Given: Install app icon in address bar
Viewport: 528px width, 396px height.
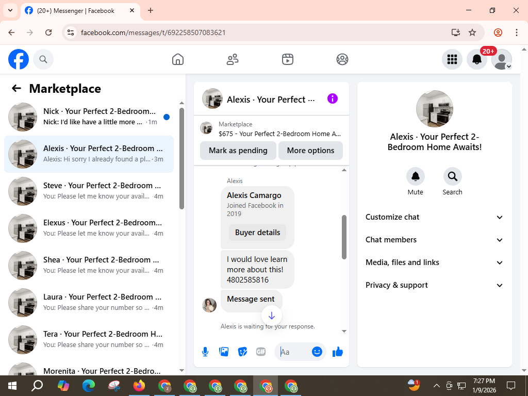Looking at the screenshot, I should [x=456, y=32].
